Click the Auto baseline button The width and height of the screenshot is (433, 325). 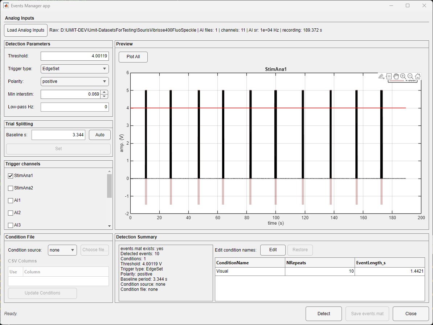click(100, 135)
